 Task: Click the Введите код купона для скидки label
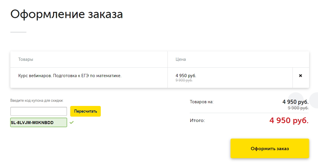coord(37,101)
